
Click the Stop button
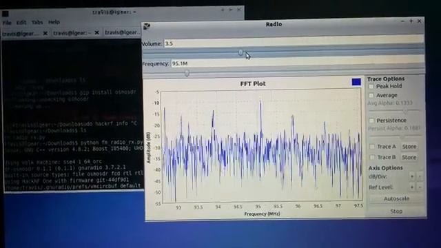coord(396,211)
